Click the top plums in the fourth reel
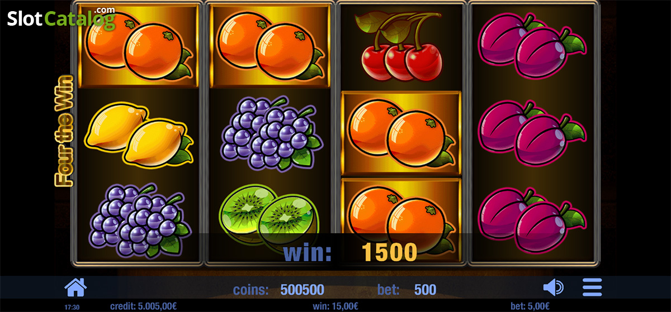Viewport: 671px width, 312px height. tap(531, 46)
